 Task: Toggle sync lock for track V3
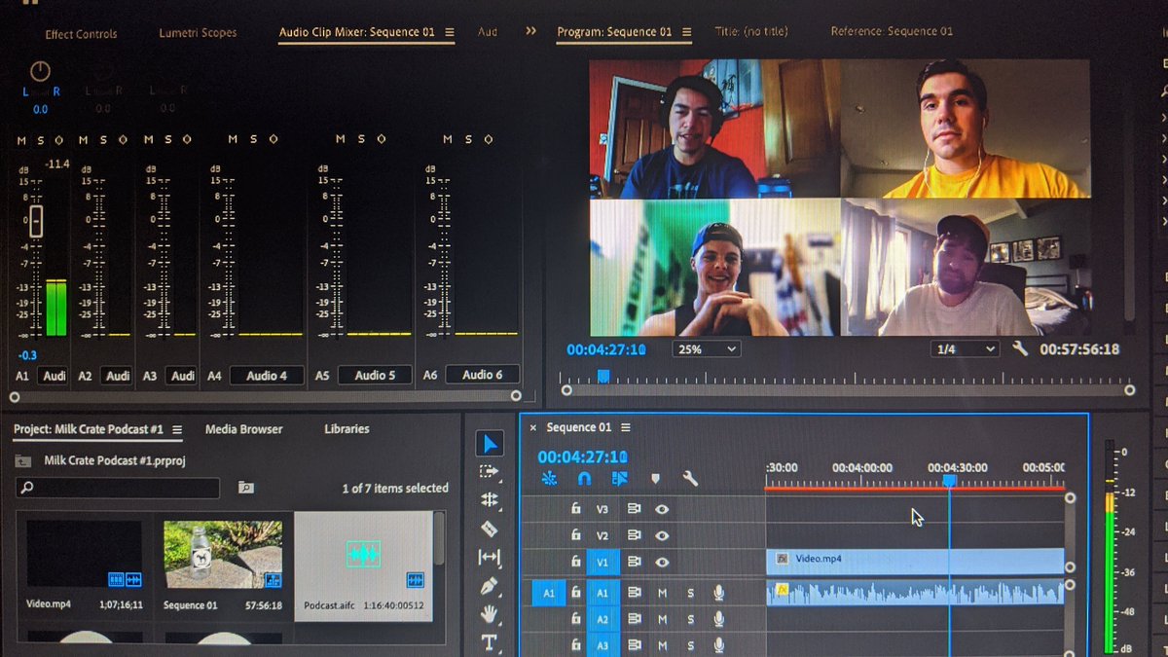click(x=634, y=509)
